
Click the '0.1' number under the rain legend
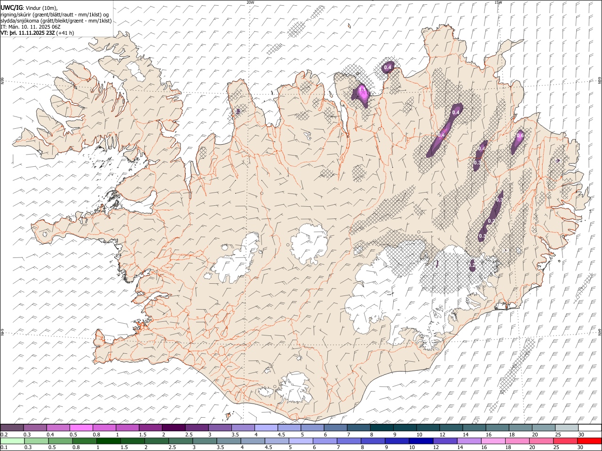click(x=4, y=447)
